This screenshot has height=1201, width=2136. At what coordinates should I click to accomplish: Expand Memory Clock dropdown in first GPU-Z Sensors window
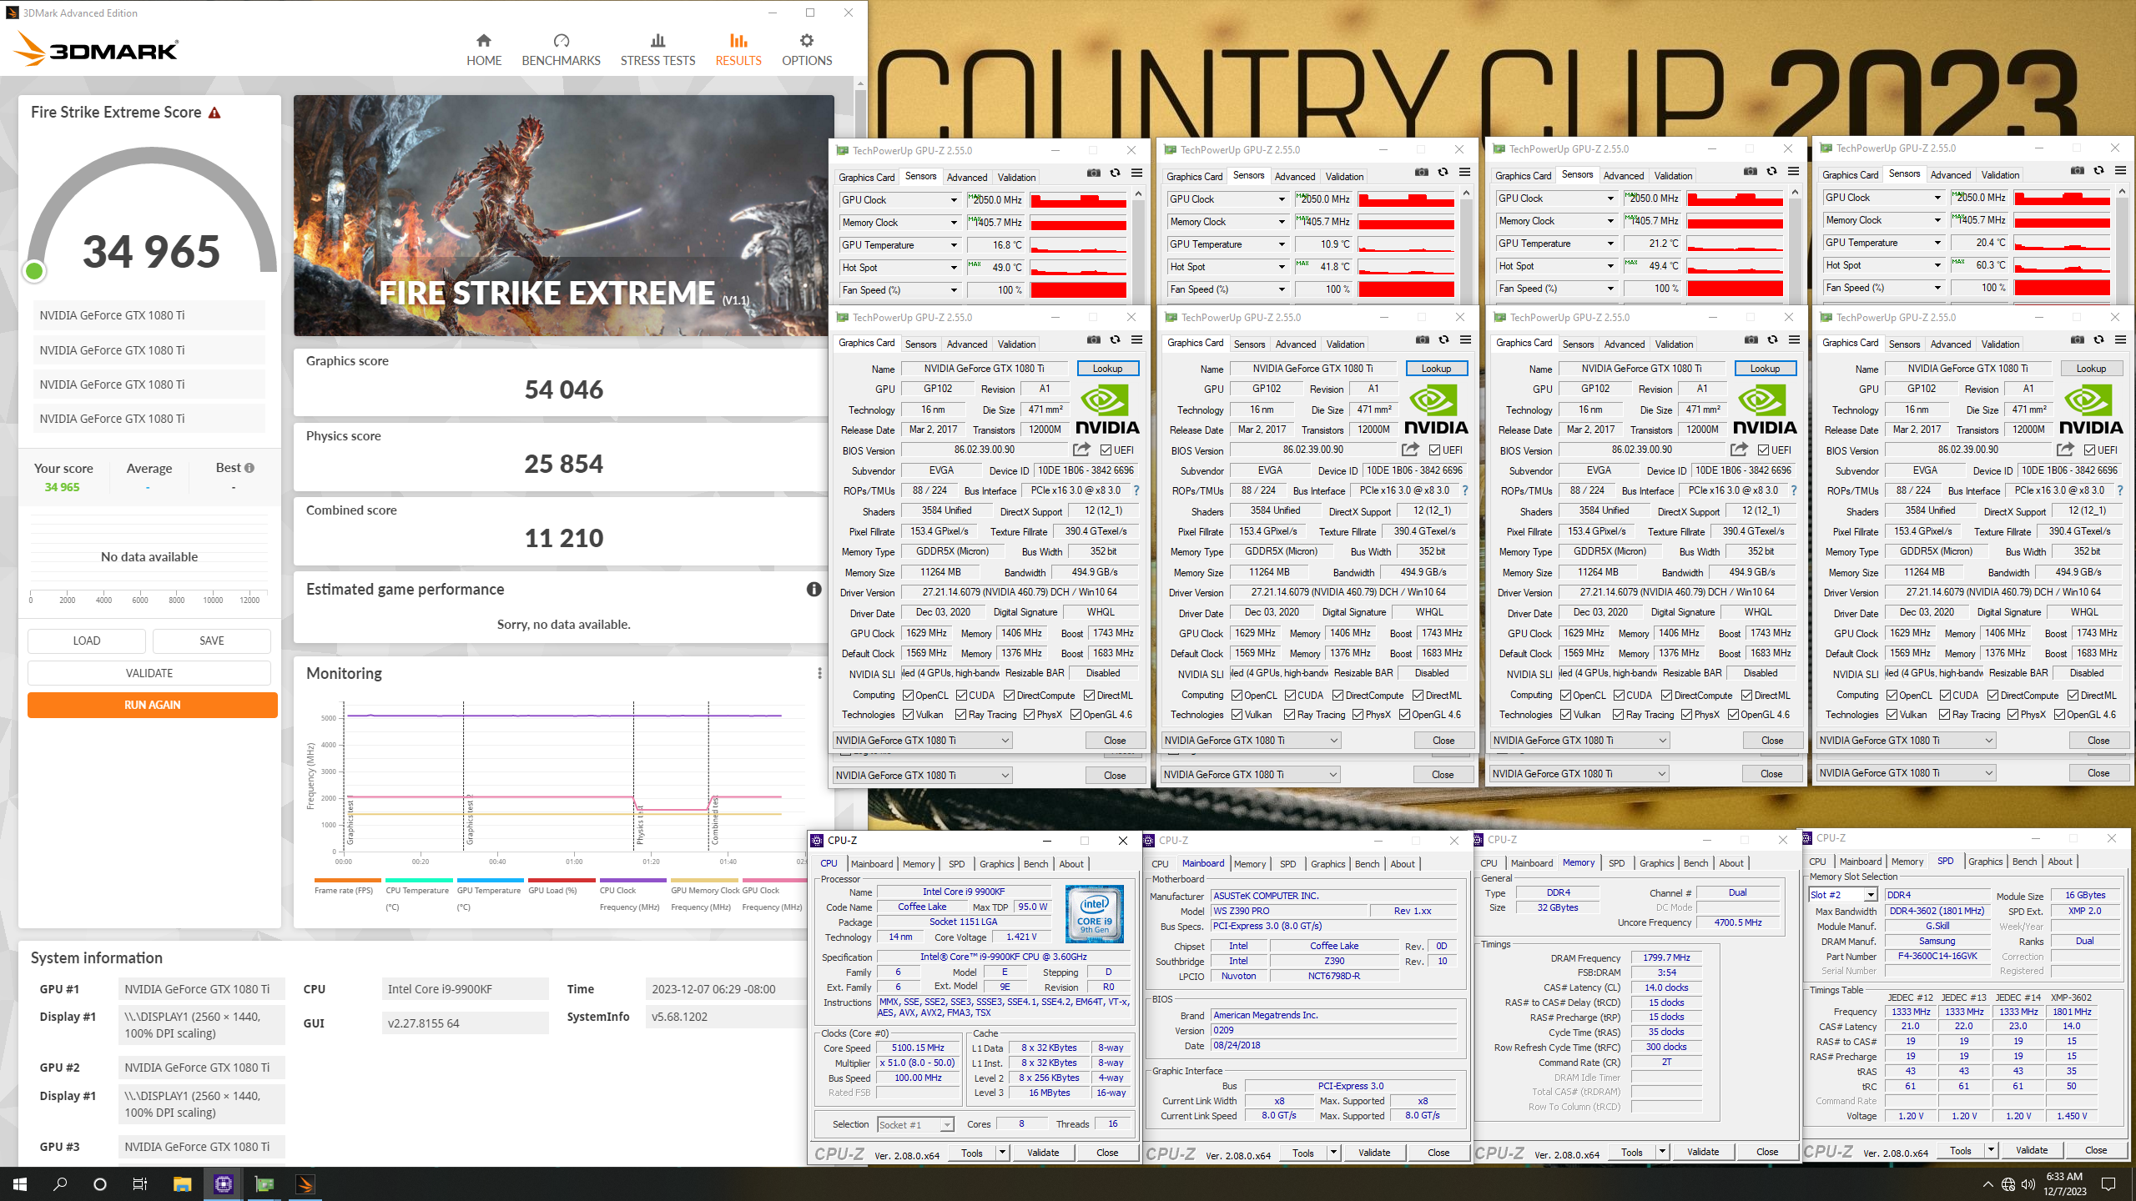click(x=954, y=223)
